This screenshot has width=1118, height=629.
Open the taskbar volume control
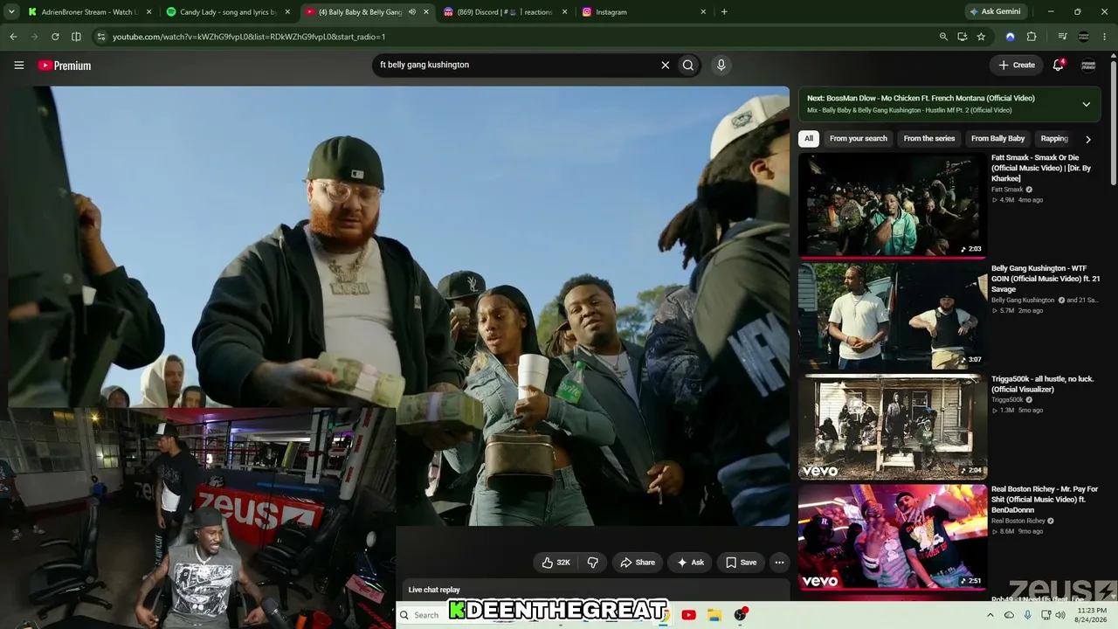[x=1060, y=615]
